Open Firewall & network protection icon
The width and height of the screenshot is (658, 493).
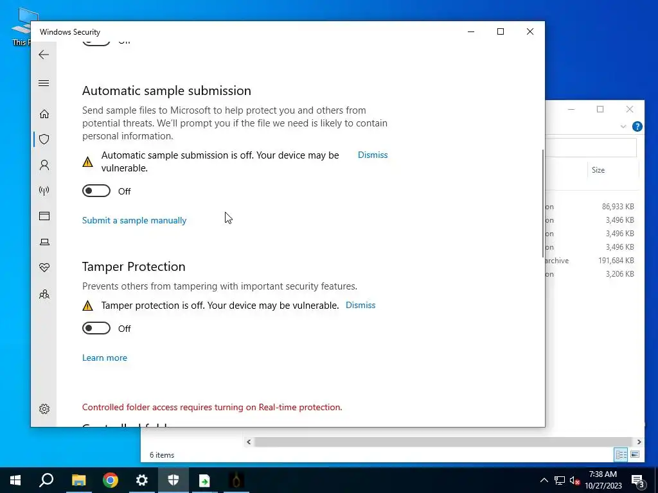[44, 191]
